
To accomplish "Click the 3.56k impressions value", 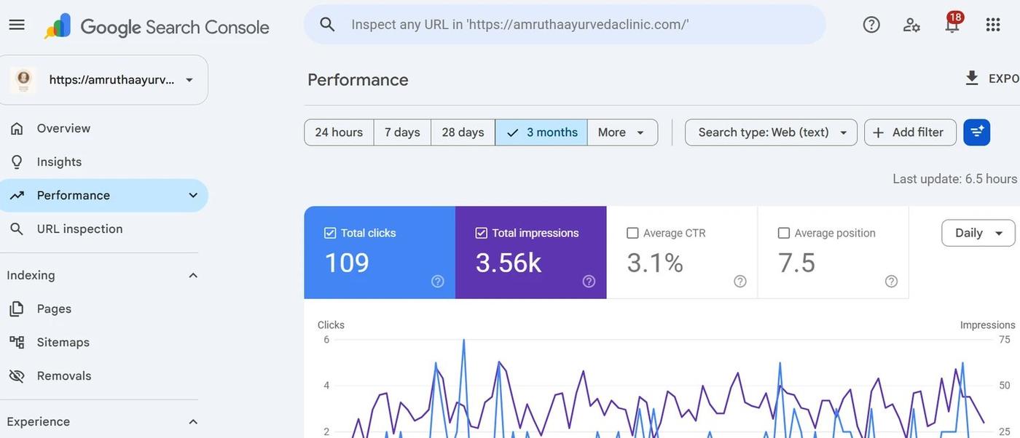I will click(x=509, y=263).
